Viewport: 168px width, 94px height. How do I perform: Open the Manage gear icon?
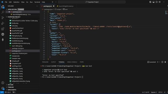coord(3,88)
